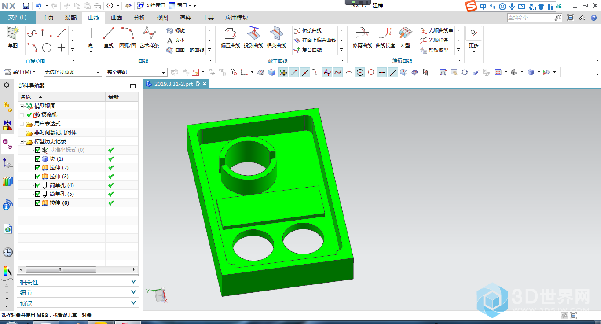This screenshot has height=324, width=601.
Task: Open the 无选择过滤器 dropdown
Action: pyautogui.click(x=72, y=72)
